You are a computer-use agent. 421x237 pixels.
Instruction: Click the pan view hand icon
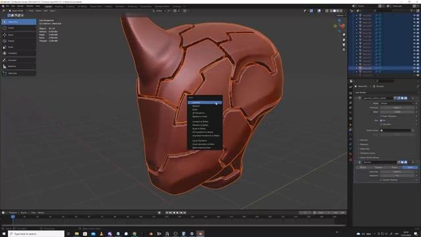(x=343, y=39)
